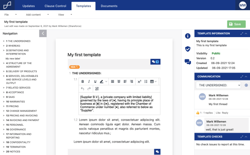Expand 5 DELIVERY OF PRODUCTS item
Image resolution: width=250 pixels, height=155 pixels.
tap(4, 71)
